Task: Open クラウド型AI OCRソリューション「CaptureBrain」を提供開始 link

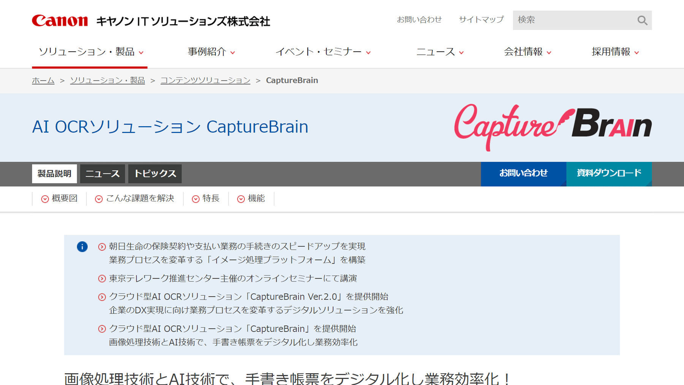Action: (233, 335)
